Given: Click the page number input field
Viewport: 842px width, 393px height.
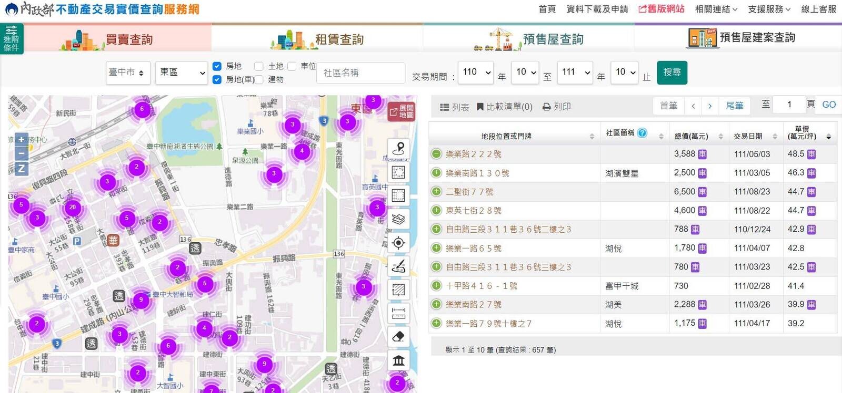Looking at the screenshot, I should click(x=789, y=105).
